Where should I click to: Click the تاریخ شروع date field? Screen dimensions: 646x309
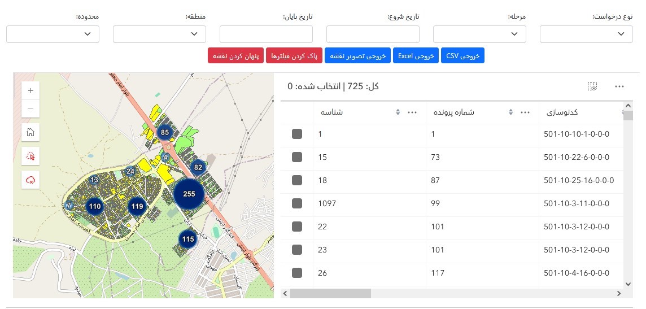(373, 34)
